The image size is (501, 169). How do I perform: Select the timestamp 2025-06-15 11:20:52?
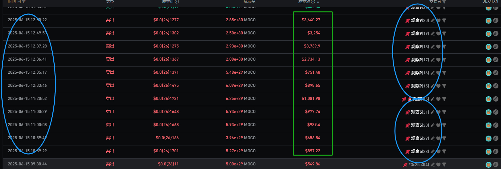click(x=27, y=99)
